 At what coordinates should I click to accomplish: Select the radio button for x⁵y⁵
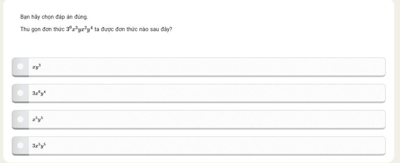tap(20, 119)
